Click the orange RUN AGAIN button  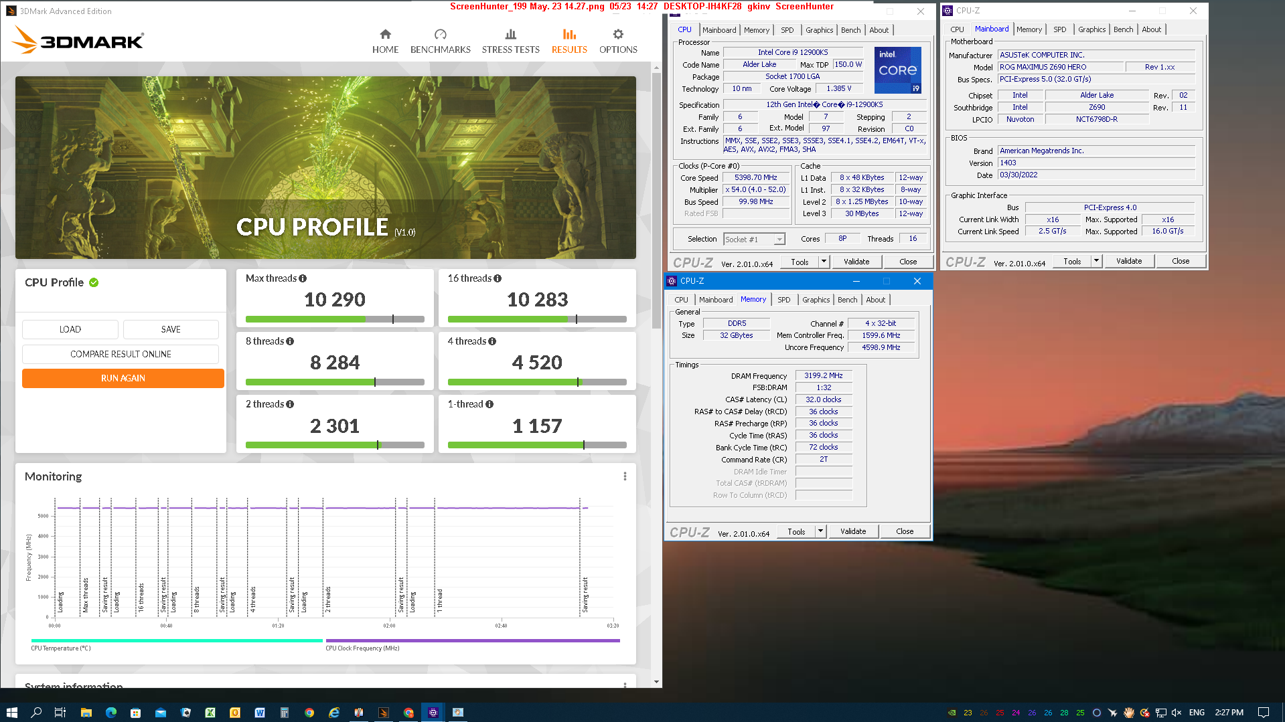click(x=123, y=378)
